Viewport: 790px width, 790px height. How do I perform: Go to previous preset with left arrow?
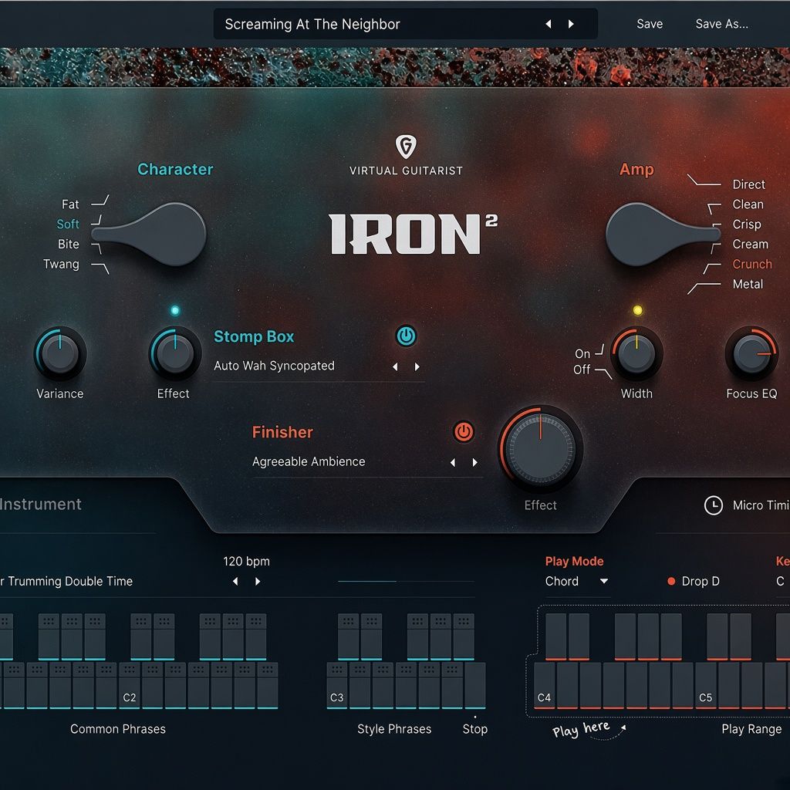tap(549, 24)
